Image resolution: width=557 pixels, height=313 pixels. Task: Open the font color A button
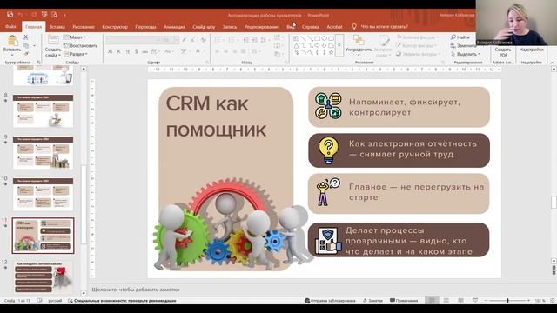click(198, 52)
